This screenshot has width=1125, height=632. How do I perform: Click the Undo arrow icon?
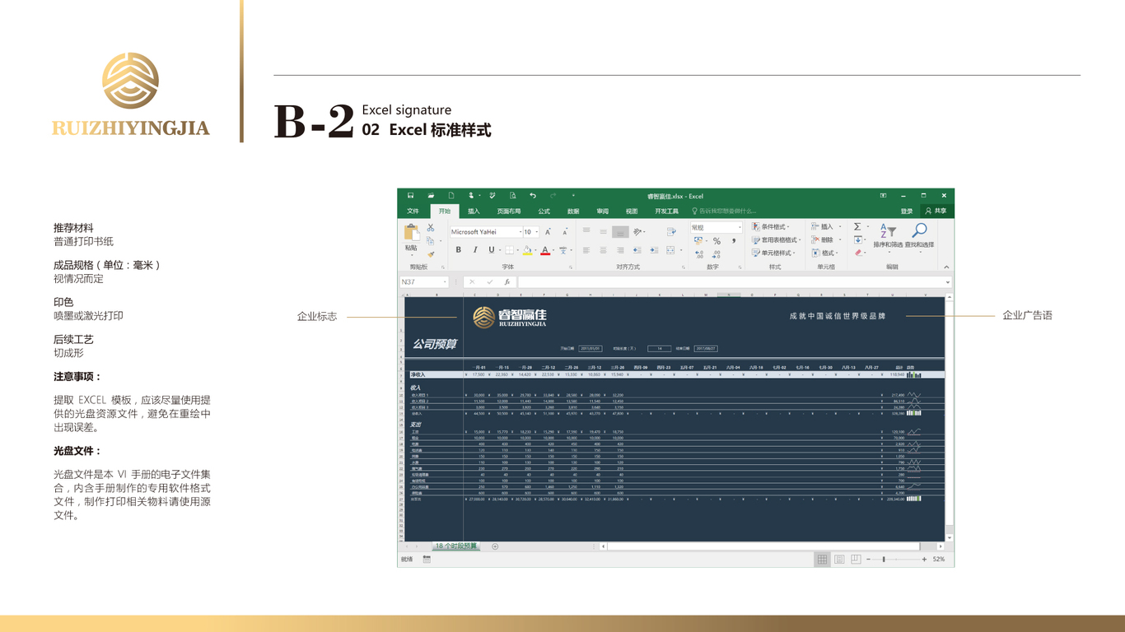tap(533, 196)
